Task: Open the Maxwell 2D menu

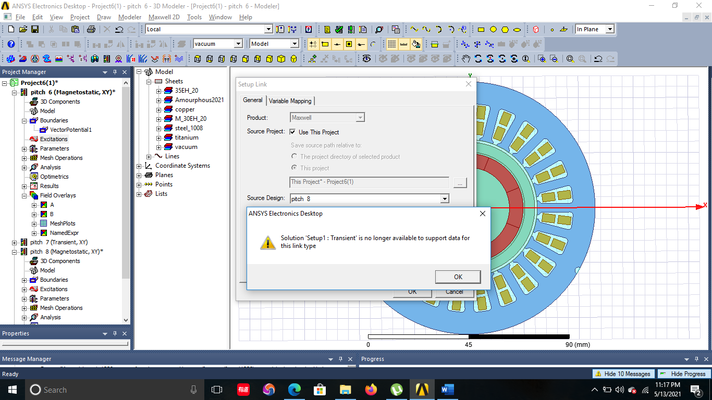Action: (164, 17)
